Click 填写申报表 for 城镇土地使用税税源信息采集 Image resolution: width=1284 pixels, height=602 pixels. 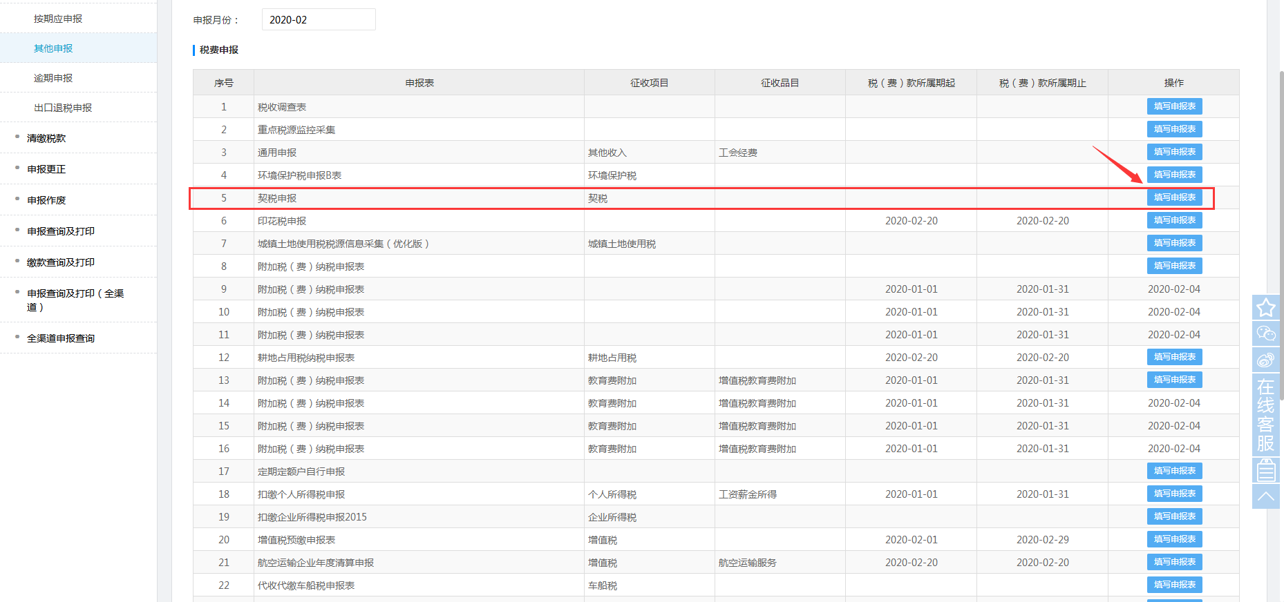pyautogui.click(x=1174, y=243)
